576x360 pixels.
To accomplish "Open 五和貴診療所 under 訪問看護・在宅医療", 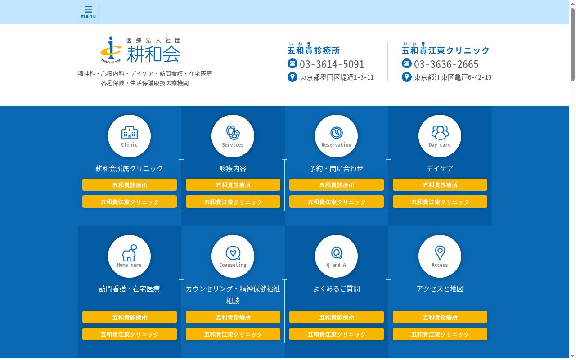I will pyautogui.click(x=130, y=317).
